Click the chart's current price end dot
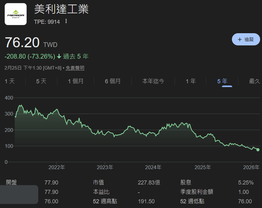Viewport: 262px width, 208px height. pyautogui.click(x=258, y=150)
